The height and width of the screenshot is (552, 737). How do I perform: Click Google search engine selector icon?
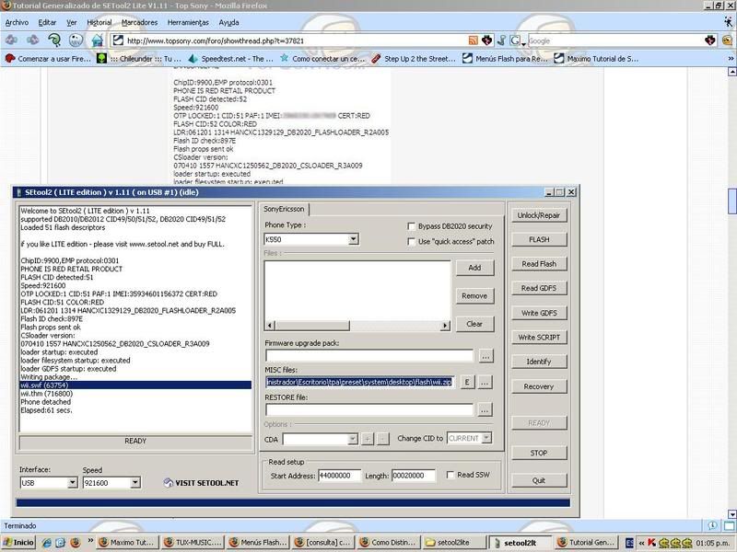[x=517, y=40]
